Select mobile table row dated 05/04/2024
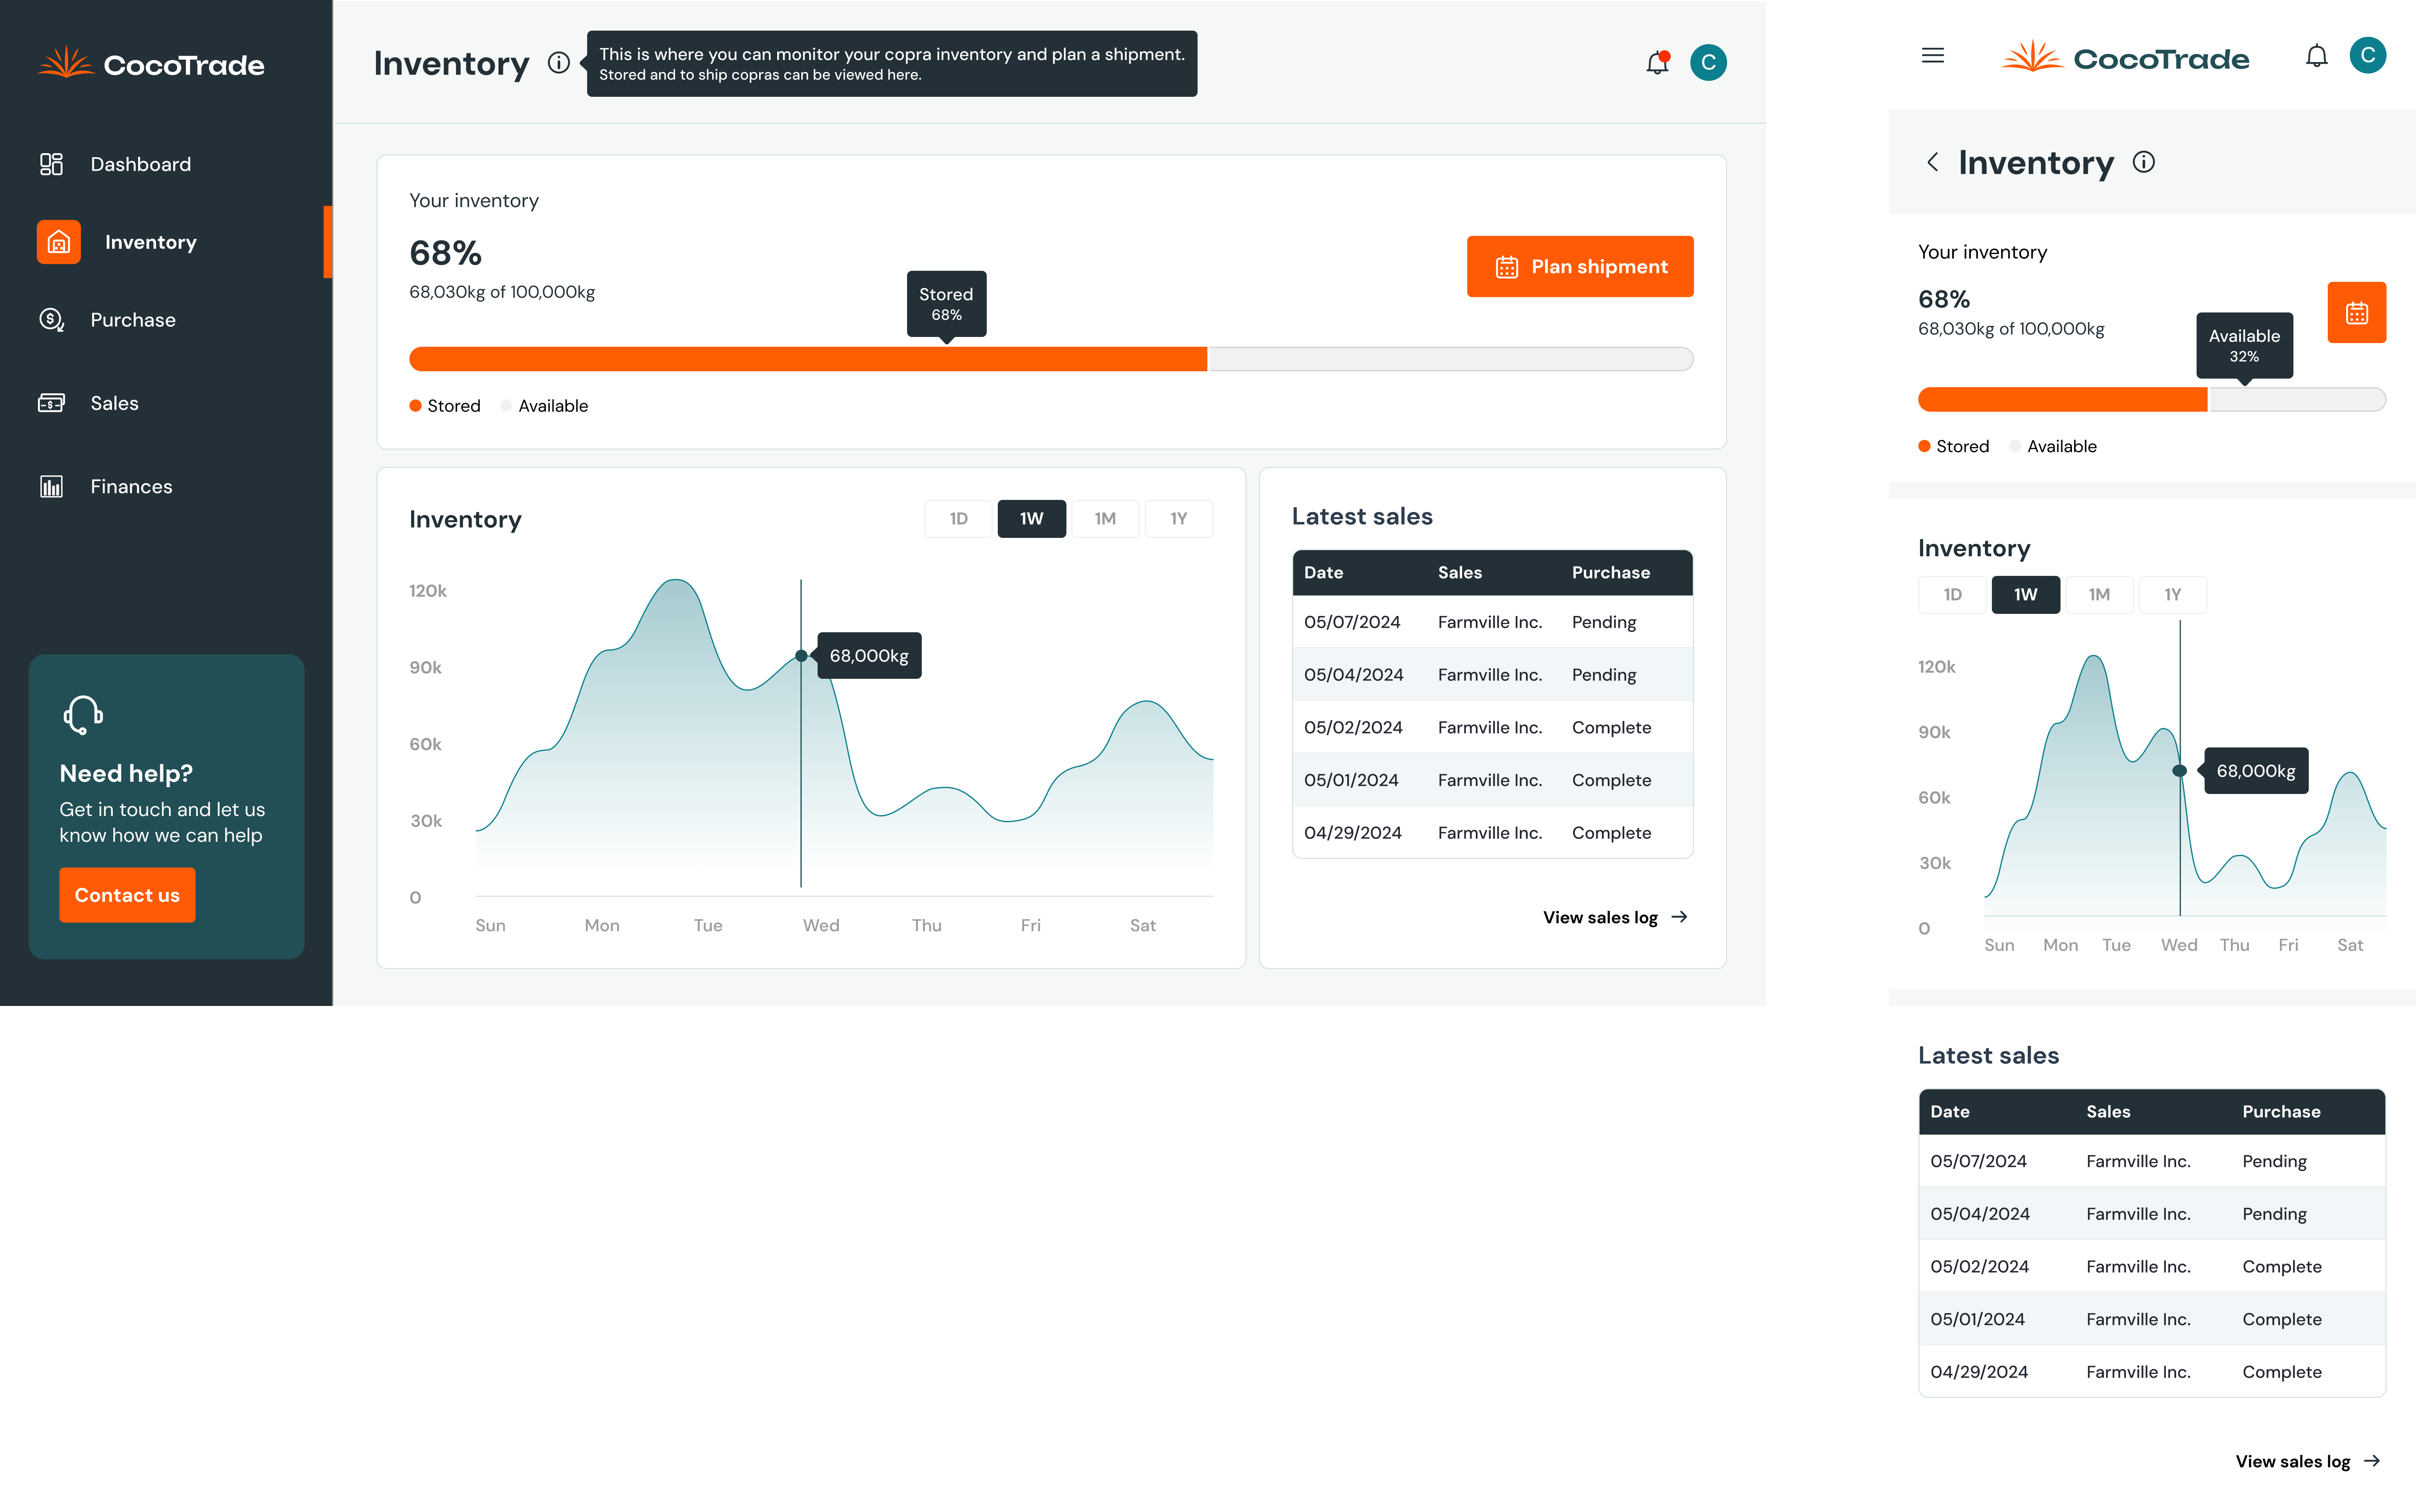Viewport: 2416px width, 1512px height. (2152, 1214)
